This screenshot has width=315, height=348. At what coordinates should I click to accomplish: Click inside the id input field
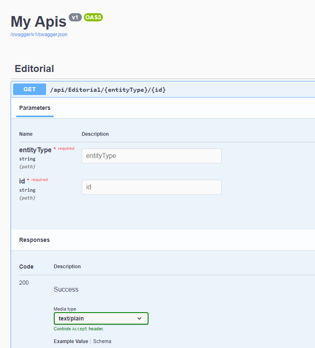pyautogui.click(x=151, y=187)
